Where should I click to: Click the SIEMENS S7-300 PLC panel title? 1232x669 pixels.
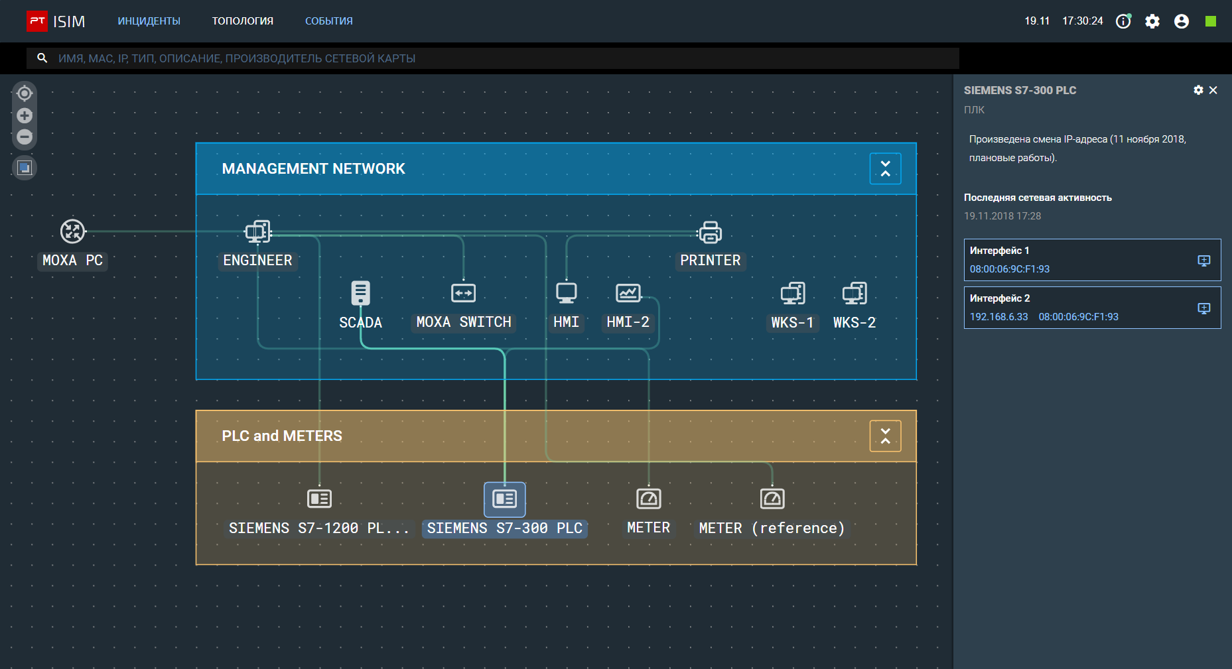coord(1020,90)
